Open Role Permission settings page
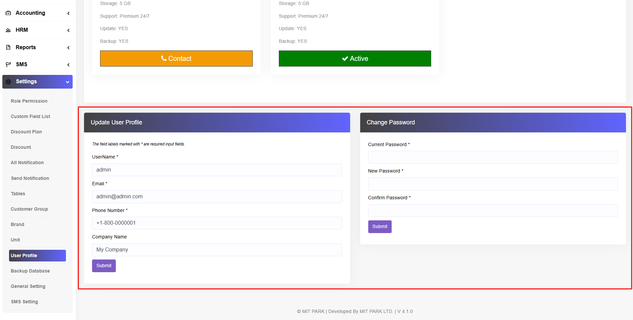The width and height of the screenshot is (633, 320). 29,101
